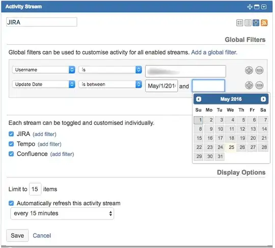Remove the Update Date filter rule
This screenshot has height=248, width=275.
pos(259,85)
